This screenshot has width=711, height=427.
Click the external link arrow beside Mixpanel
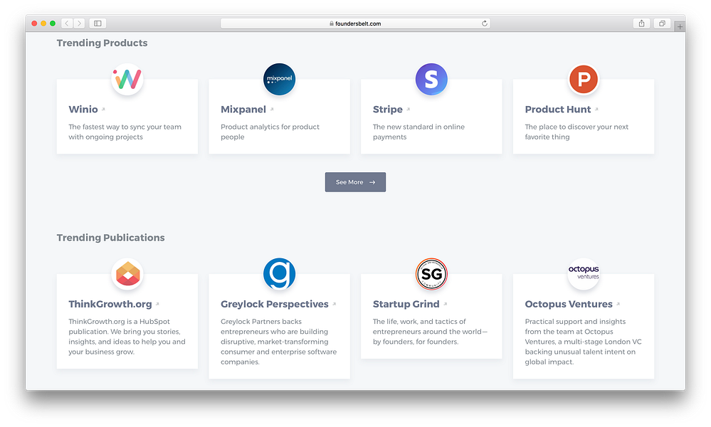(x=272, y=110)
